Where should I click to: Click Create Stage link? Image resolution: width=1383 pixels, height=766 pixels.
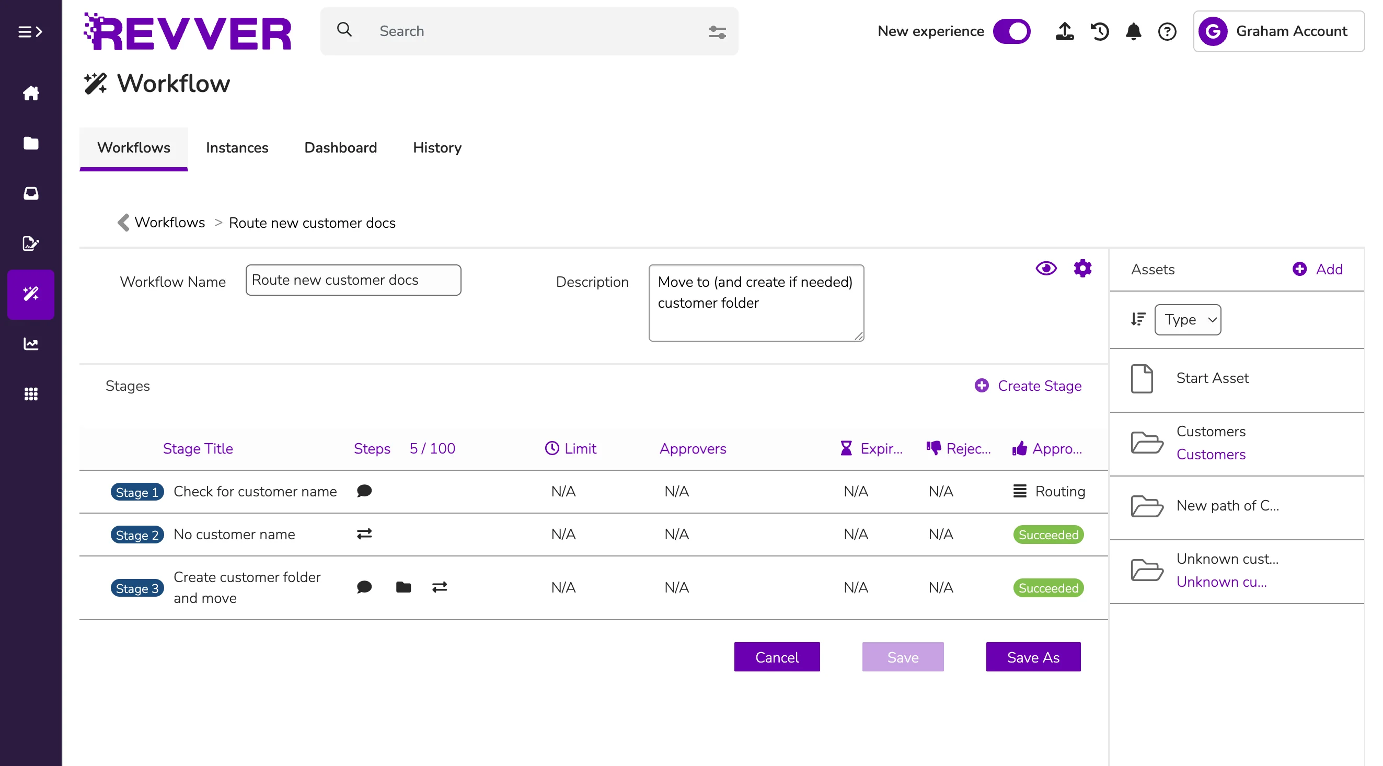point(1028,386)
